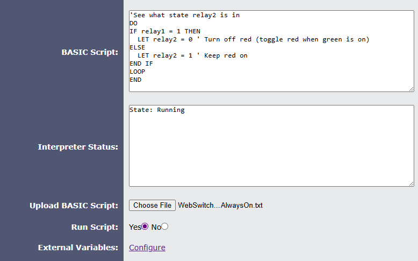
Task: Open the Configure external variables link
Action: point(147,248)
